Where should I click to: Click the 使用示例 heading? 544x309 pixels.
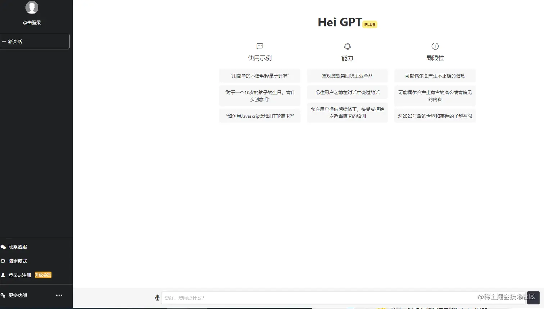260,58
